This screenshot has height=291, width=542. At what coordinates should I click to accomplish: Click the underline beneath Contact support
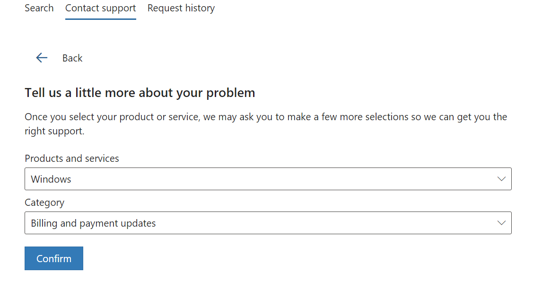(100, 19)
